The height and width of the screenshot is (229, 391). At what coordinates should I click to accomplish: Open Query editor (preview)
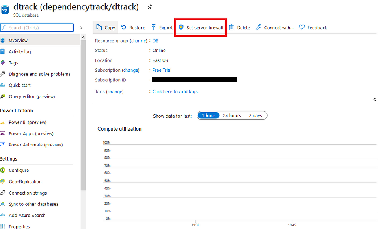point(32,96)
